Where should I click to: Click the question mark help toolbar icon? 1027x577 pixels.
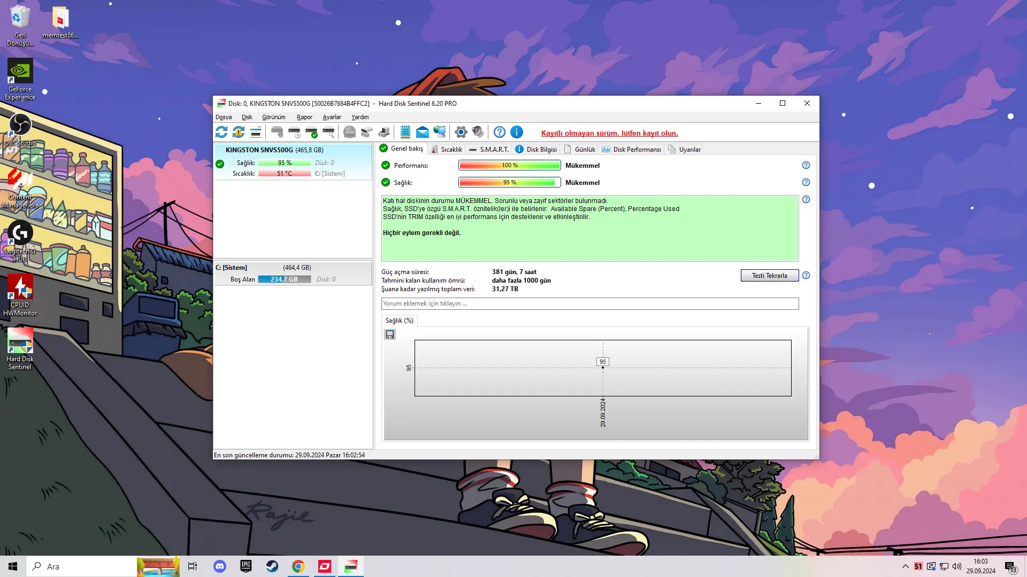[x=499, y=132]
